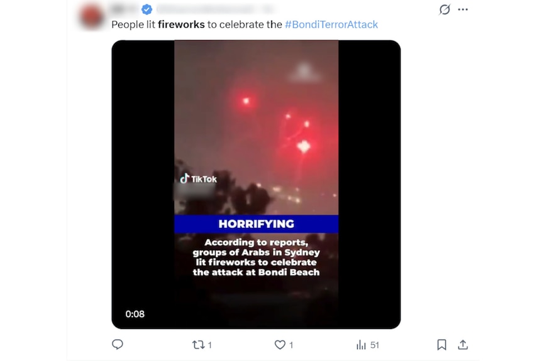Like the post with the heart icon
The width and height of the screenshot is (542, 361).
pyautogui.click(x=280, y=345)
